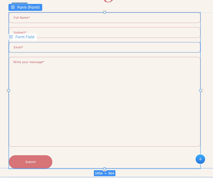The image size is (213, 178).
Task: Click orange spacing handle above the form
Action: pyautogui.click(x=105, y=10)
